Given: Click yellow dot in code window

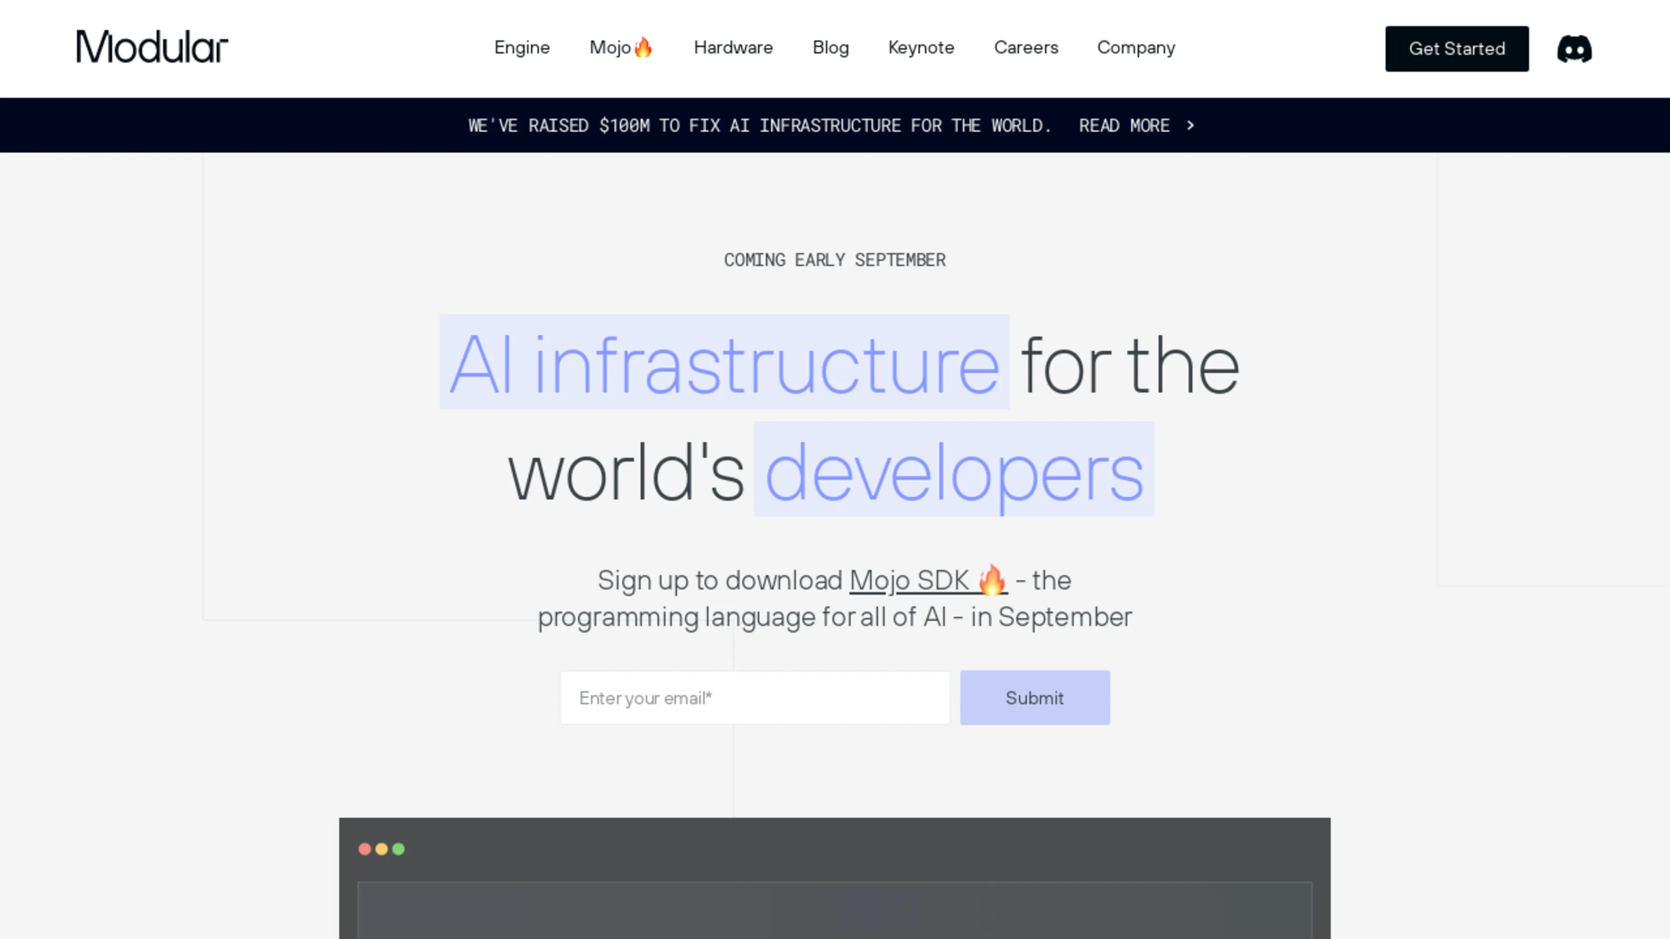Looking at the screenshot, I should pos(382,849).
